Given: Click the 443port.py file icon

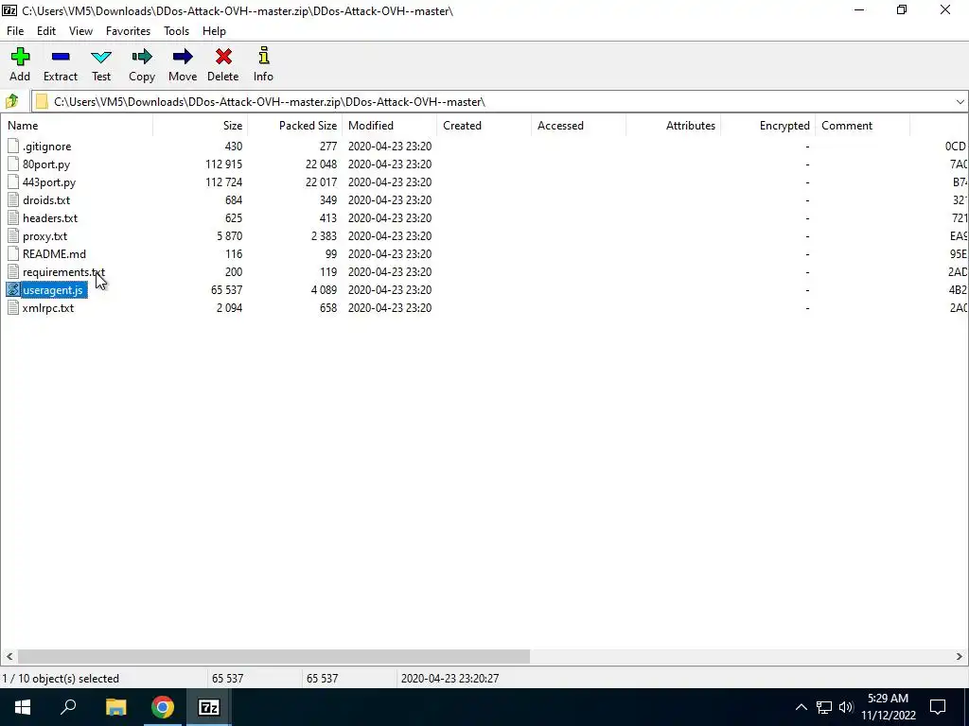Looking at the screenshot, I should pyautogui.click(x=13, y=182).
